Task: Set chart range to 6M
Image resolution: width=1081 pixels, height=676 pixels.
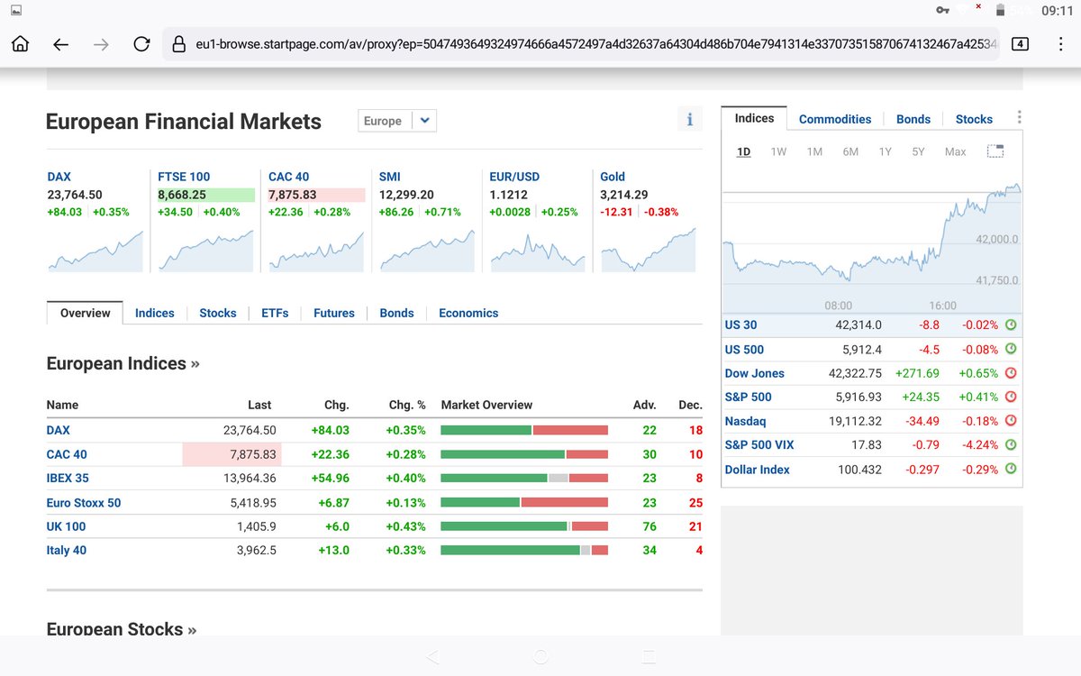Action: [x=850, y=151]
